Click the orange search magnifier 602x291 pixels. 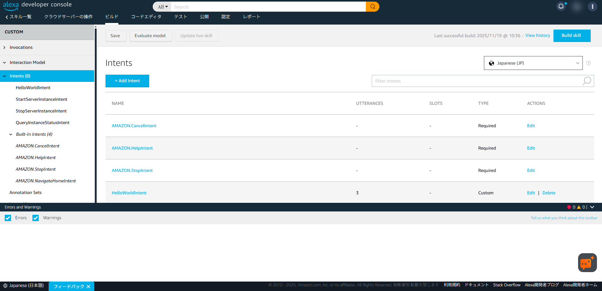pyautogui.click(x=372, y=6)
